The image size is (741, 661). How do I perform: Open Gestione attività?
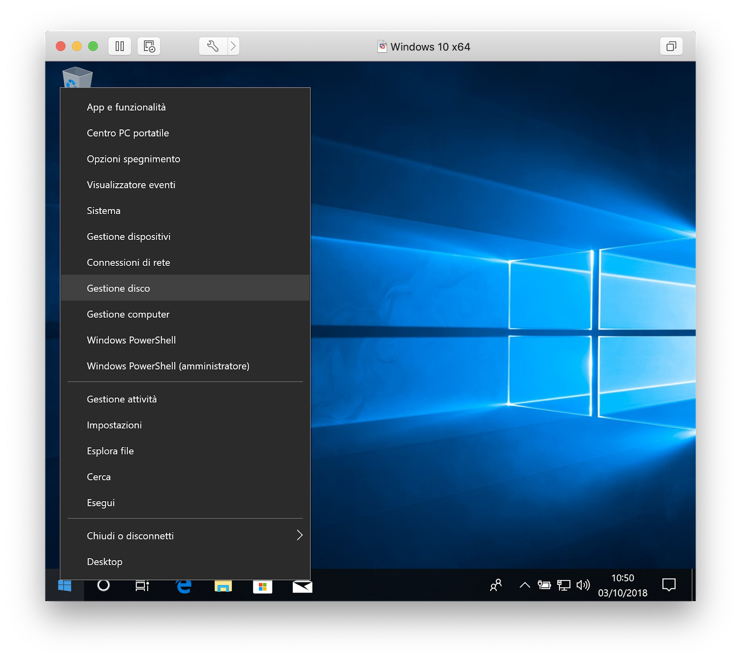[x=185, y=399]
